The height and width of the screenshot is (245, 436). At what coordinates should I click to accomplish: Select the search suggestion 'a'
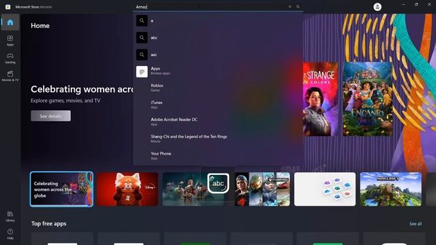coord(218,21)
